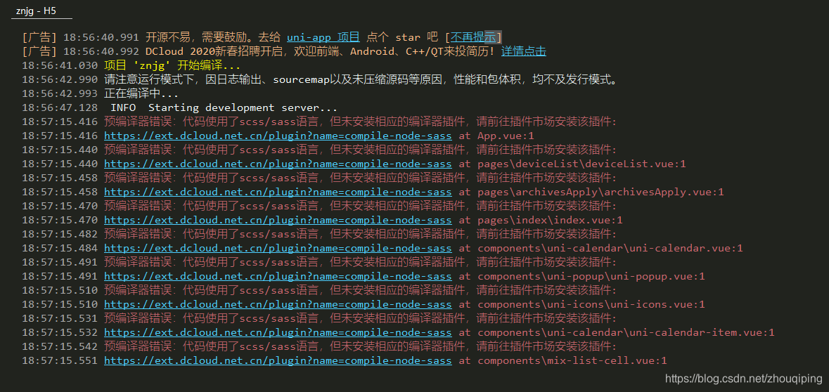This screenshot has width=829, height=392.
Task: Open the 详情点击 recruitment link
Action: click(x=523, y=51)
